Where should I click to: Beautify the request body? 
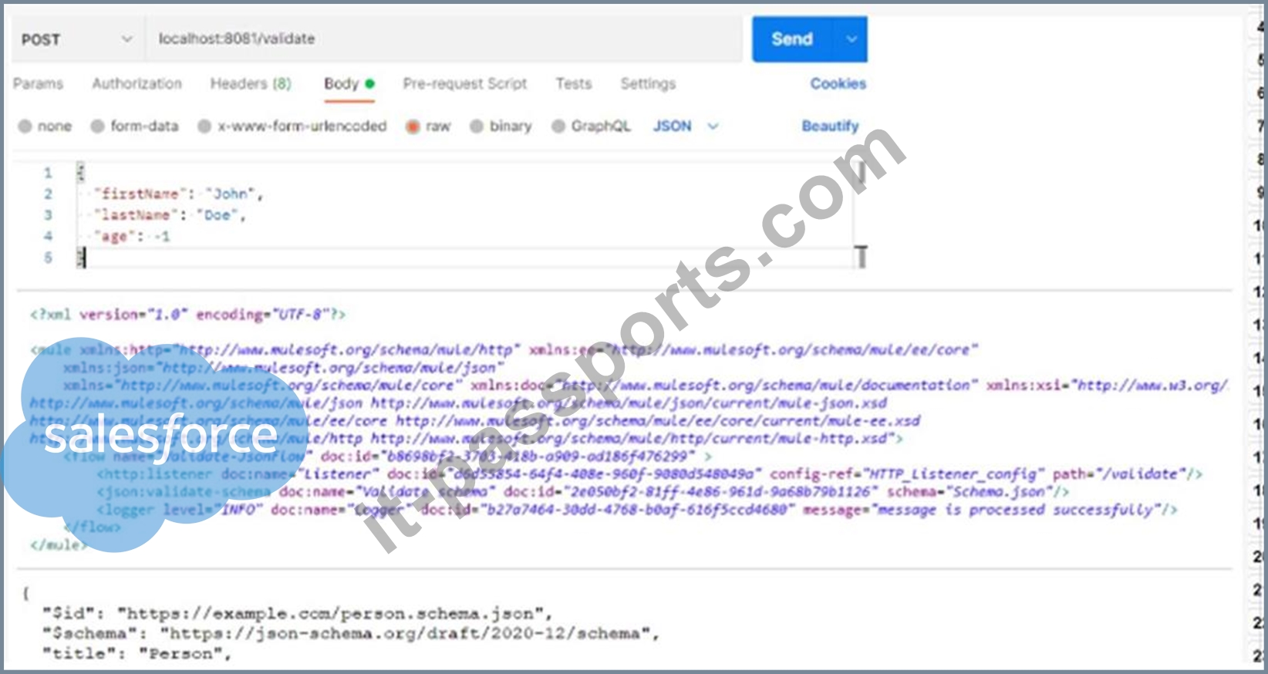[x=830, y=126]
